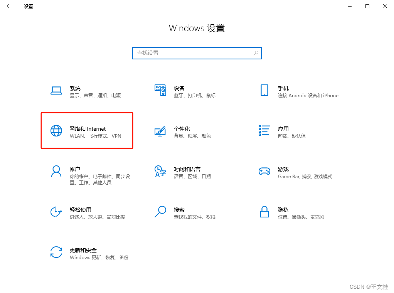Click the text 你的帐户、电子邮件、同步设置

(100, 179)
